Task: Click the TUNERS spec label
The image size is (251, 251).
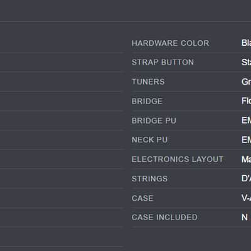Action: click(148, 82)
